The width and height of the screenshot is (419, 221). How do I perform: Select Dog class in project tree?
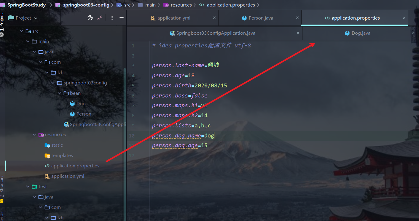(x=81, y=104)
